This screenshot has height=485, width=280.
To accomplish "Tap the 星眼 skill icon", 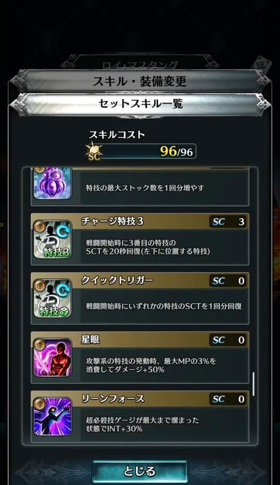I will (53, 358).
